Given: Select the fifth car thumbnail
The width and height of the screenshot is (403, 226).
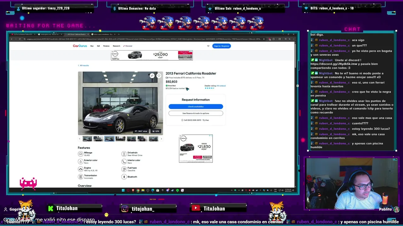Looking at the screenshot, I should point(131,139).
